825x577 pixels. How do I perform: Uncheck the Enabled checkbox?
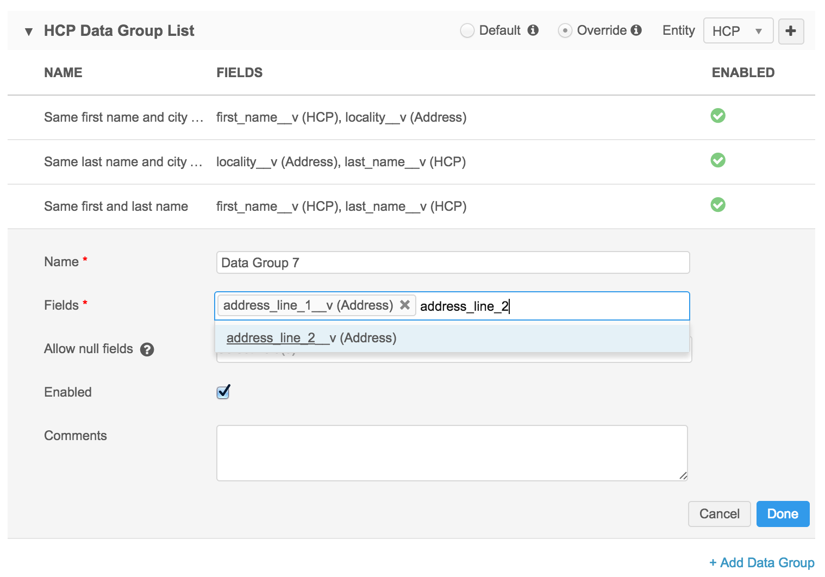coord(223,392)
